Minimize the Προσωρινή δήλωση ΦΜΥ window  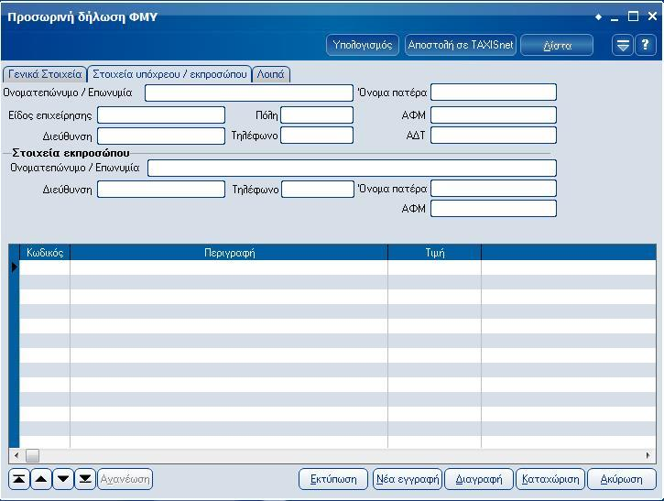tap(615, 17)
